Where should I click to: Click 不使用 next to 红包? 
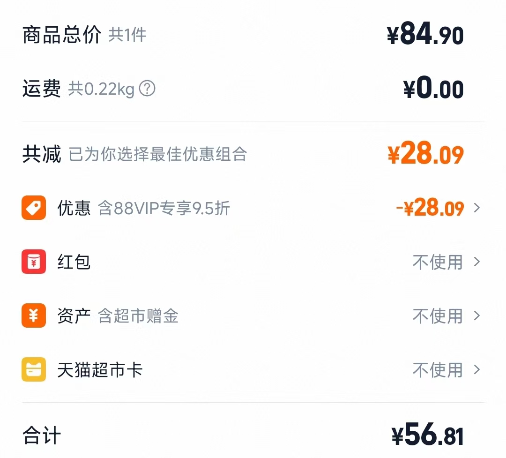tap(438, 262)
